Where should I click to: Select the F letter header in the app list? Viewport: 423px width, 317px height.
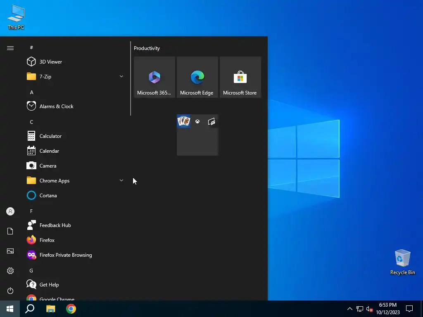coord(31,211)
